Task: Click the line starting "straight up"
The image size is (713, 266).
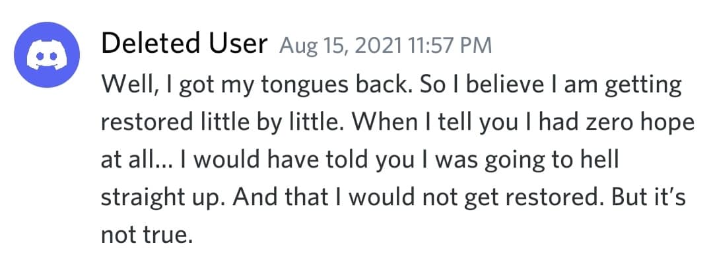Action: point(389,198)
